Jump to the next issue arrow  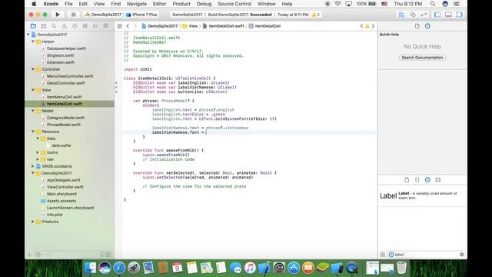click(x=373, y=26)
